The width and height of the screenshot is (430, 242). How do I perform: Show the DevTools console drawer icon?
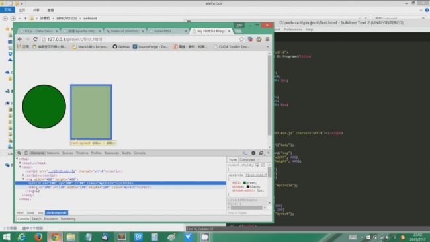[245, 153]
